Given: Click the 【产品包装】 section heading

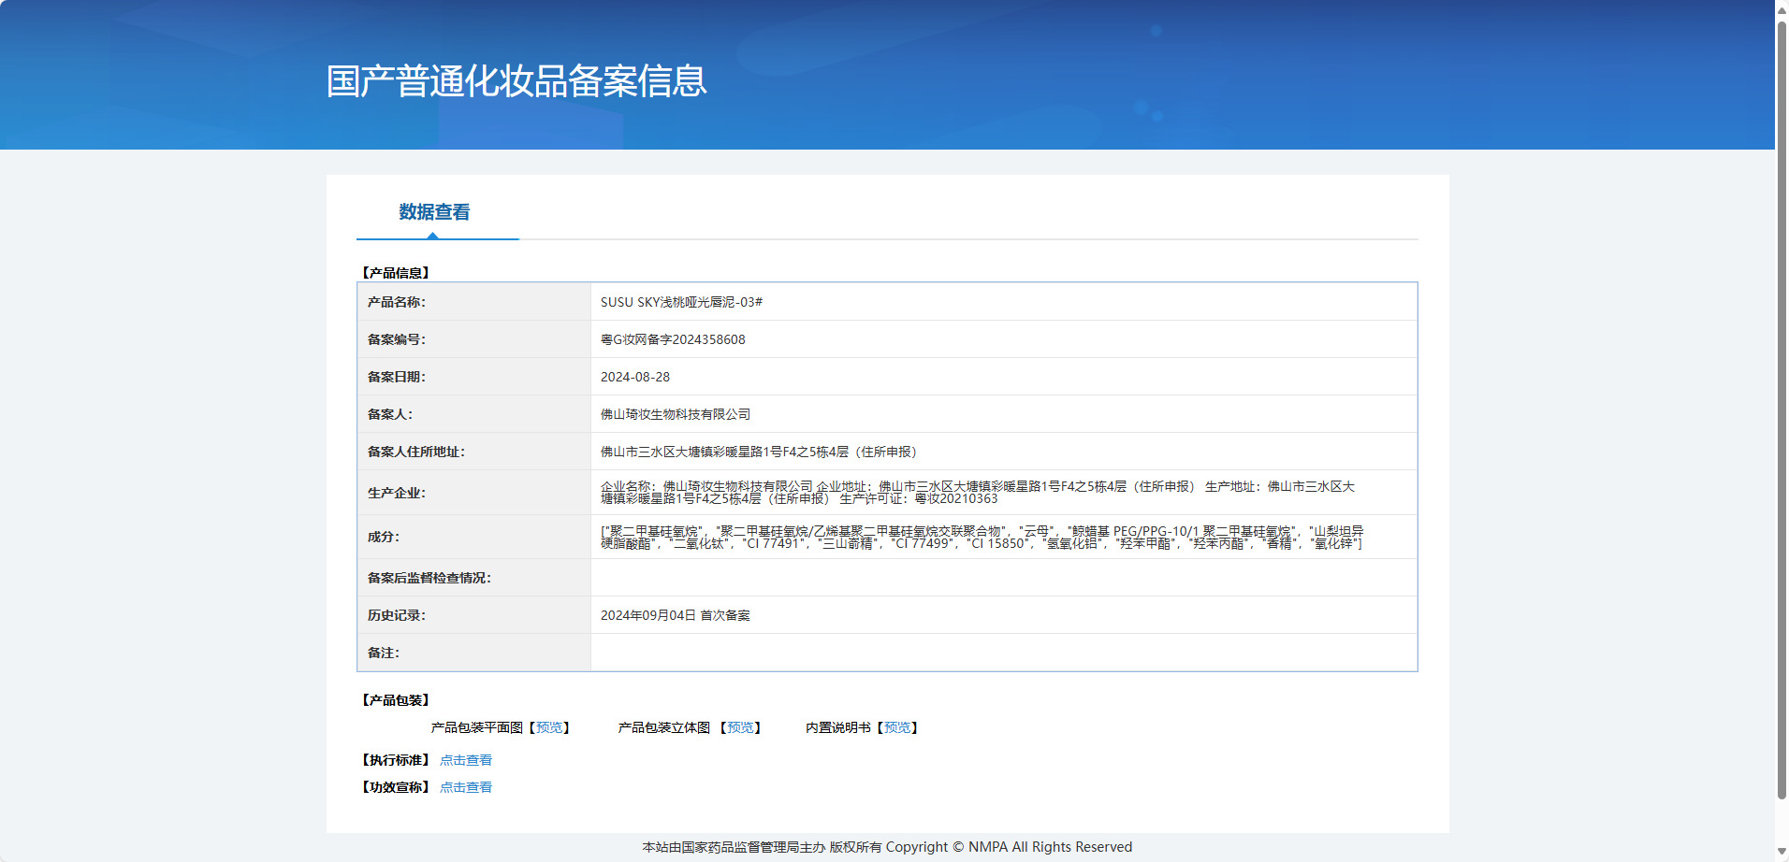Looking at the screenshot, I should [x=395, y=700].
